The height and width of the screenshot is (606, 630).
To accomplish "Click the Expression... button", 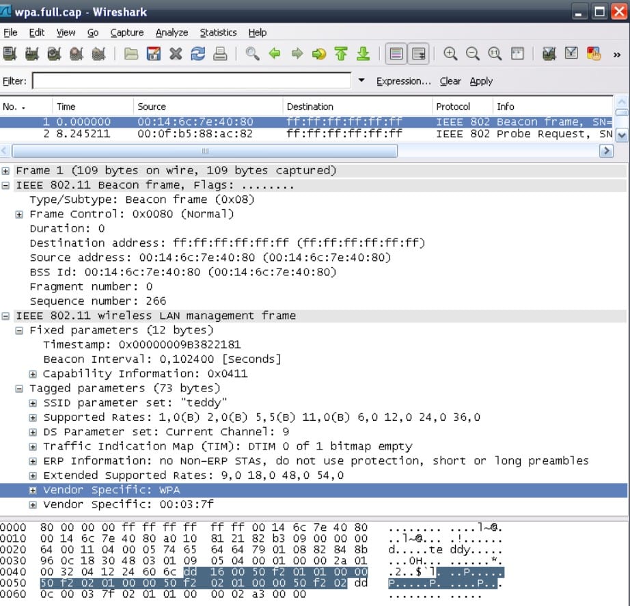I will coord(403,81).
